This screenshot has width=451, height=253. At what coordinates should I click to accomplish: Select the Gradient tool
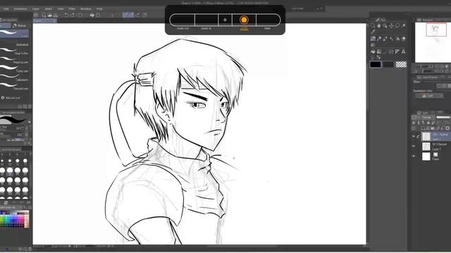click(x=379, y=51)
